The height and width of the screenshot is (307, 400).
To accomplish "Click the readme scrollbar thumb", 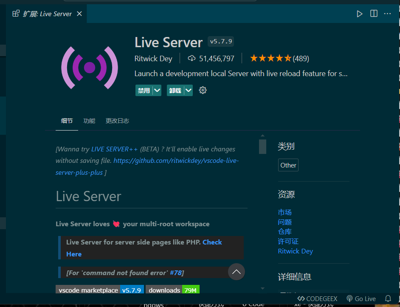I will click(262, 147).
